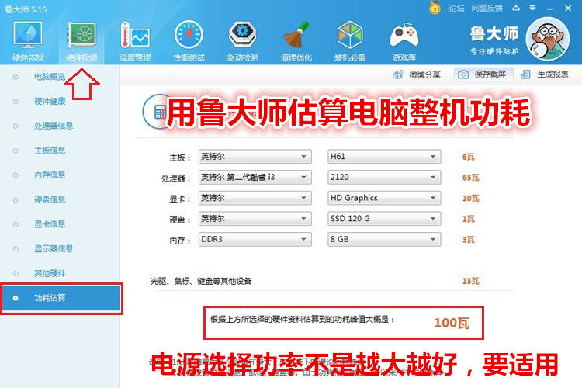This screenshot has width=582, height=388.
Task: Open the 硬件体检 hardware checkup icon
Action: (28, 41)
